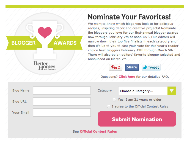Open the pink See Official Contest Rules link
Viewport: 187px width, 145px height.
pos(98,131)
